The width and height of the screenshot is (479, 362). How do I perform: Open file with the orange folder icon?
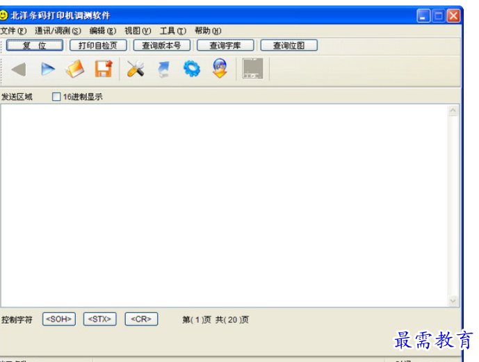click(74, 69)
